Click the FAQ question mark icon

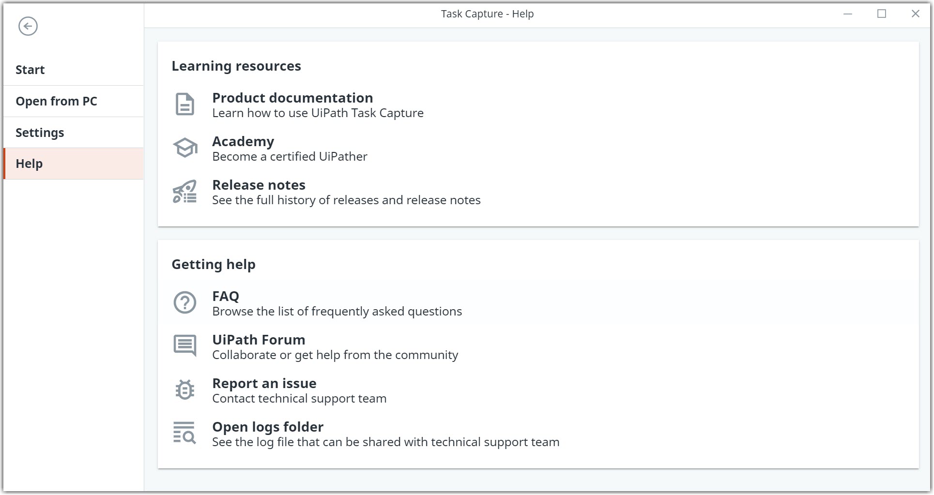pos(184,302)
